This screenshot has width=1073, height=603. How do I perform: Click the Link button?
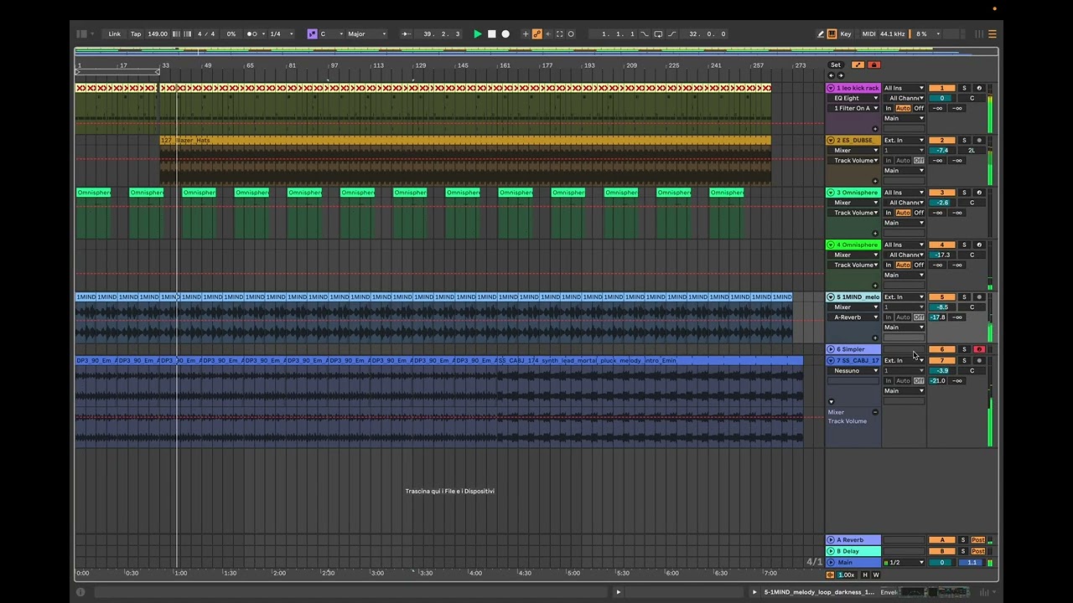[x=114, y=33]
